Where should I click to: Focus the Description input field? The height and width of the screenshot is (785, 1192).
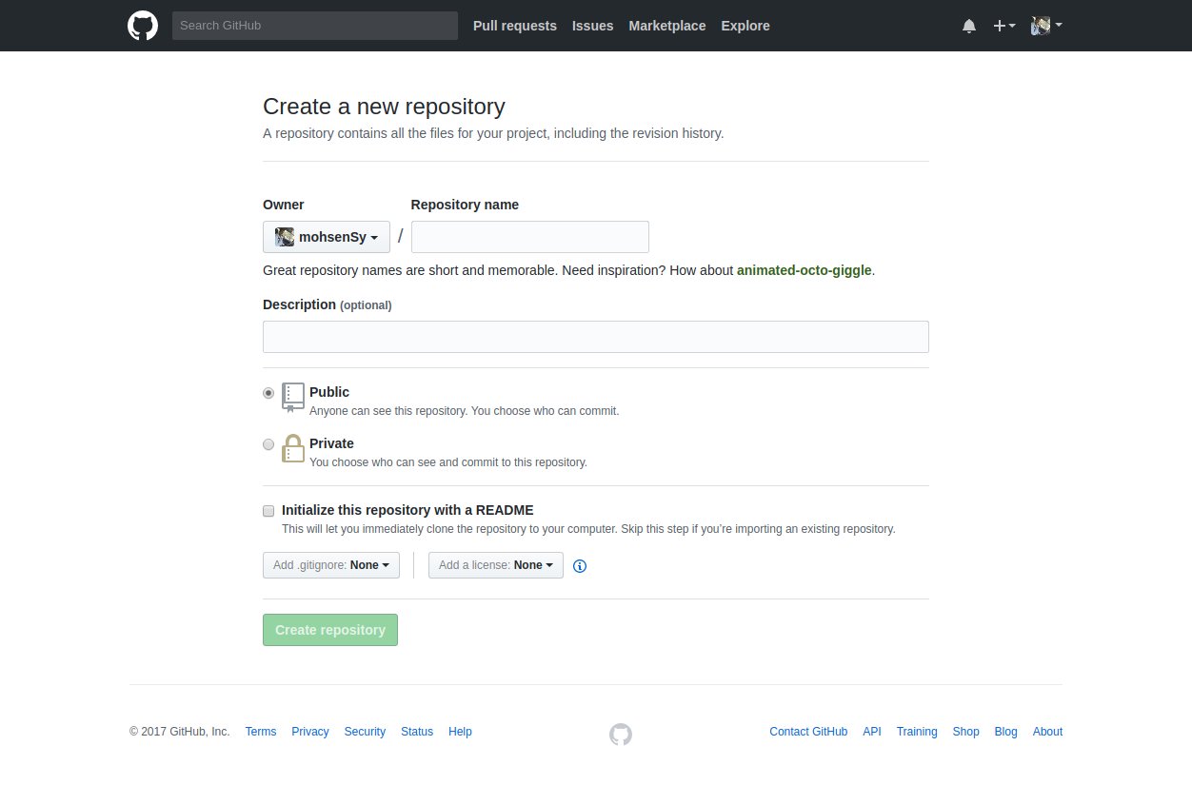tap(596, 337)
